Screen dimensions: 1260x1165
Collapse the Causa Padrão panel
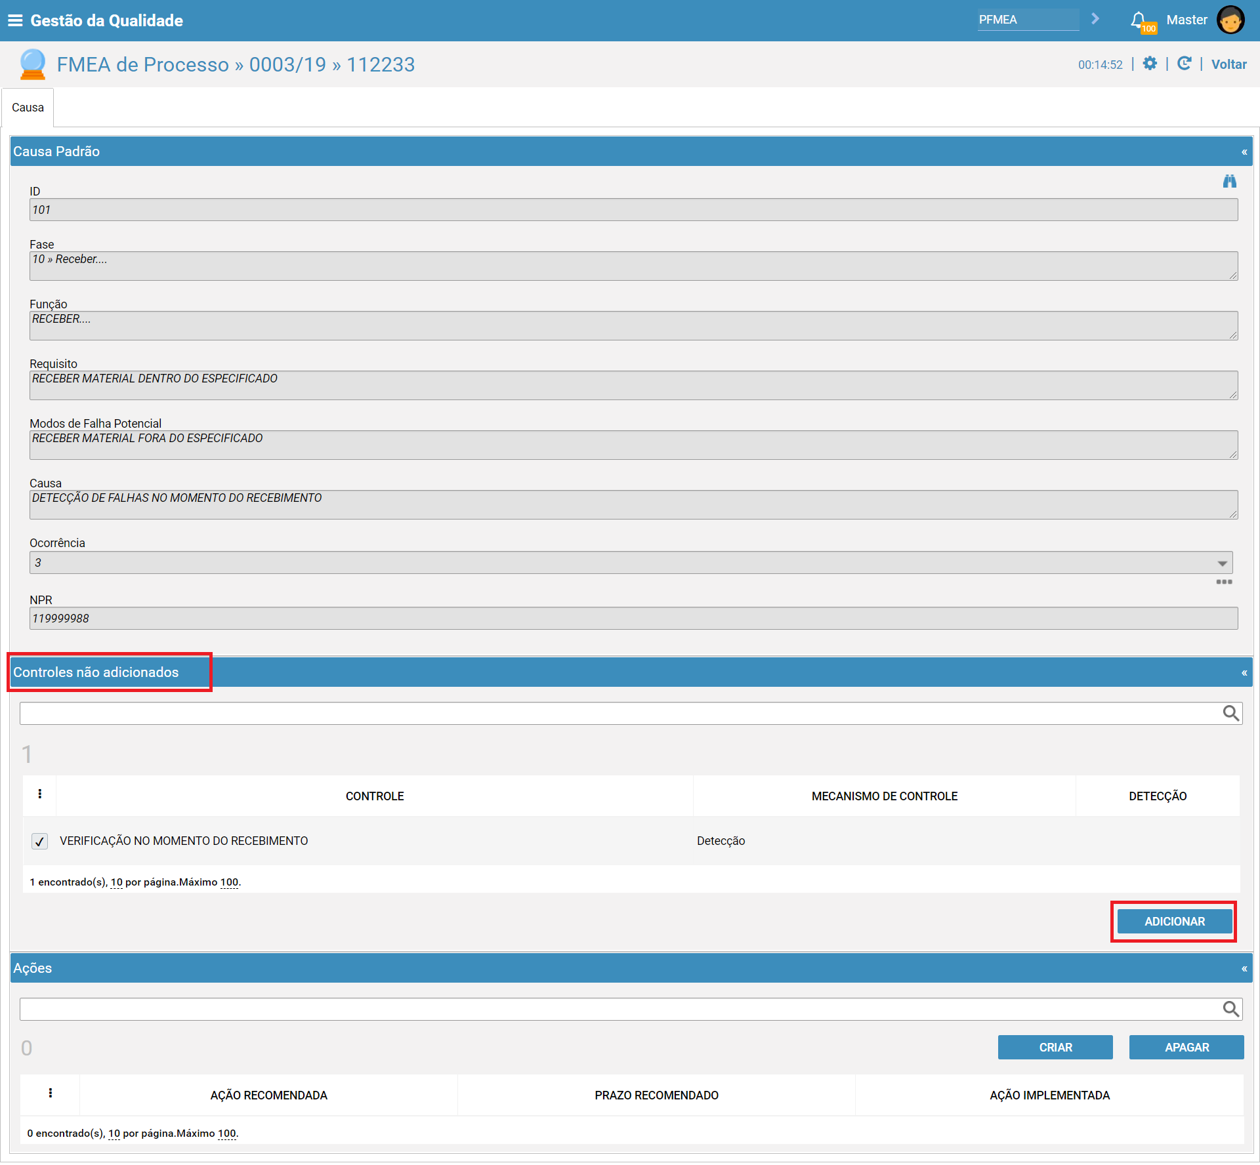coord(1244,152)
